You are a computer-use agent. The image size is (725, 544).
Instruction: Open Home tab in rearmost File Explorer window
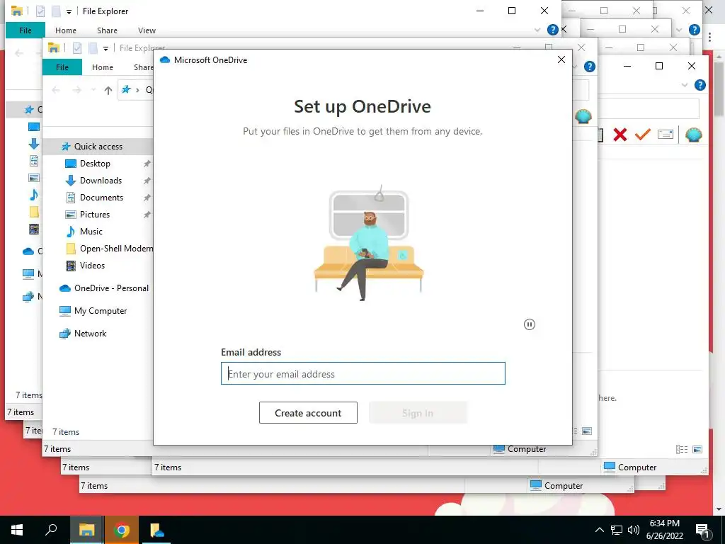click(x=66, y=30)
